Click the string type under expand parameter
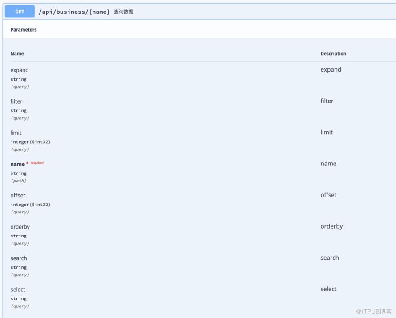 click(18, 79)
